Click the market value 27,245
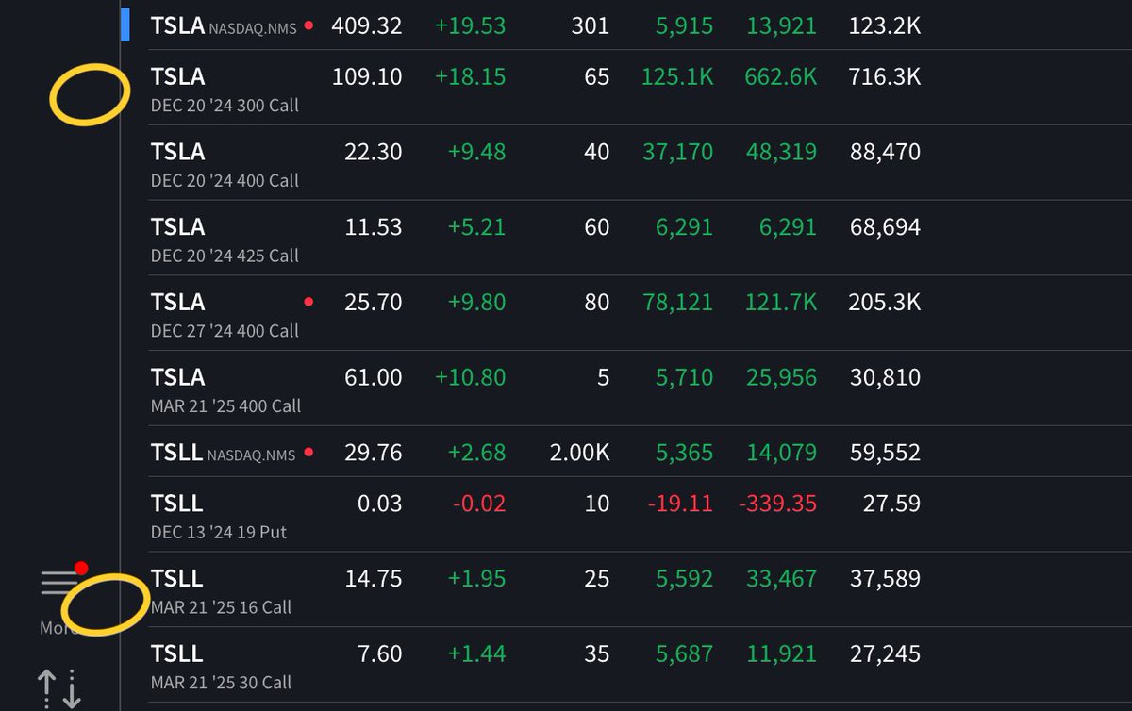 [x=885, y=654]
